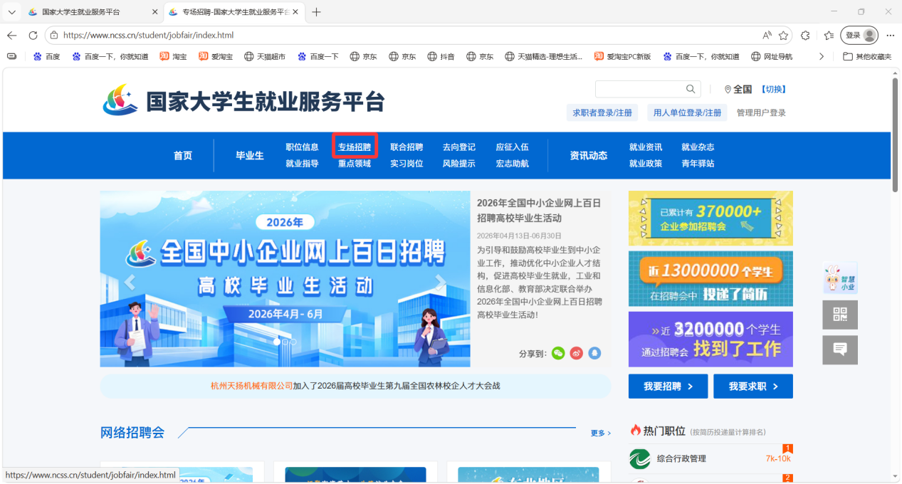This screenshot has height=484, width=902.
Task: Add page to favorites star icon
Action: tap(783, 35)
